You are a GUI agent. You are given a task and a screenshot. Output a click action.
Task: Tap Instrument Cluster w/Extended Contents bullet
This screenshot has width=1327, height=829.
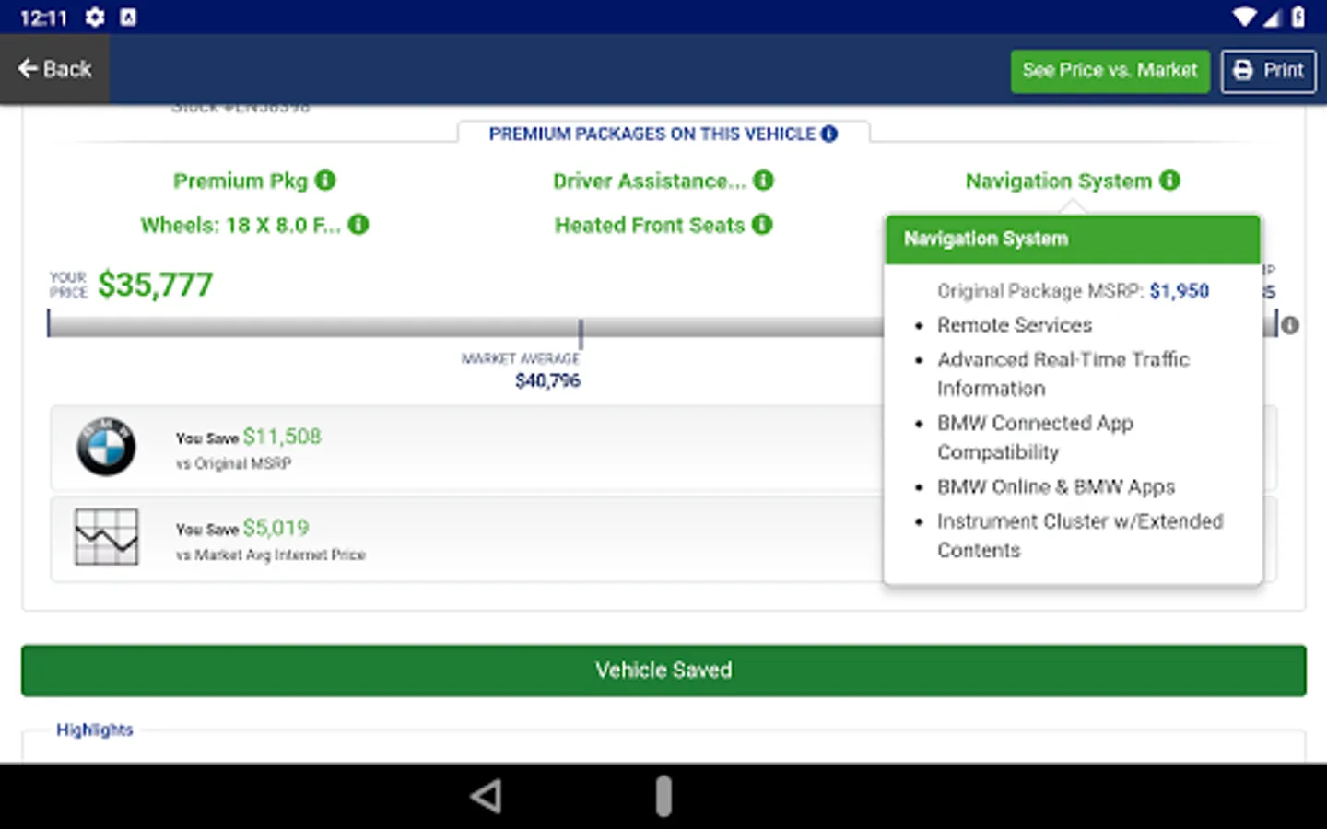(x=1080, y=536)
